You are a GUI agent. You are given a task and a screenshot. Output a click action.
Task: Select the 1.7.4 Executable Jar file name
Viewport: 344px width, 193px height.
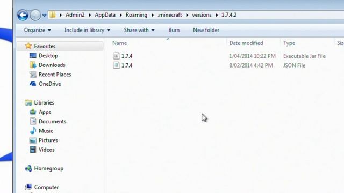127,56
